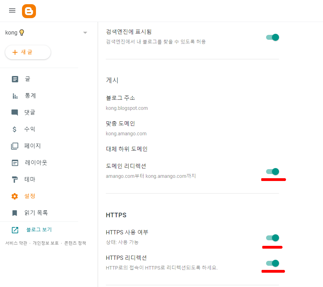This screenshot has width=323, height=287.
Task: Click the 블로그 주소 setting row
Action: 192,103
